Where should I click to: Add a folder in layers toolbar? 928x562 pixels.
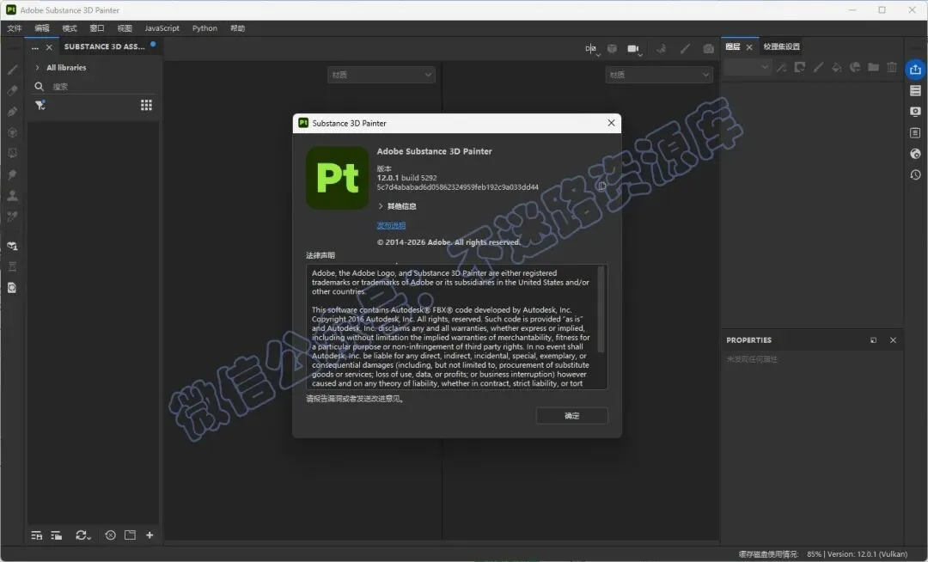coord(873,67)
